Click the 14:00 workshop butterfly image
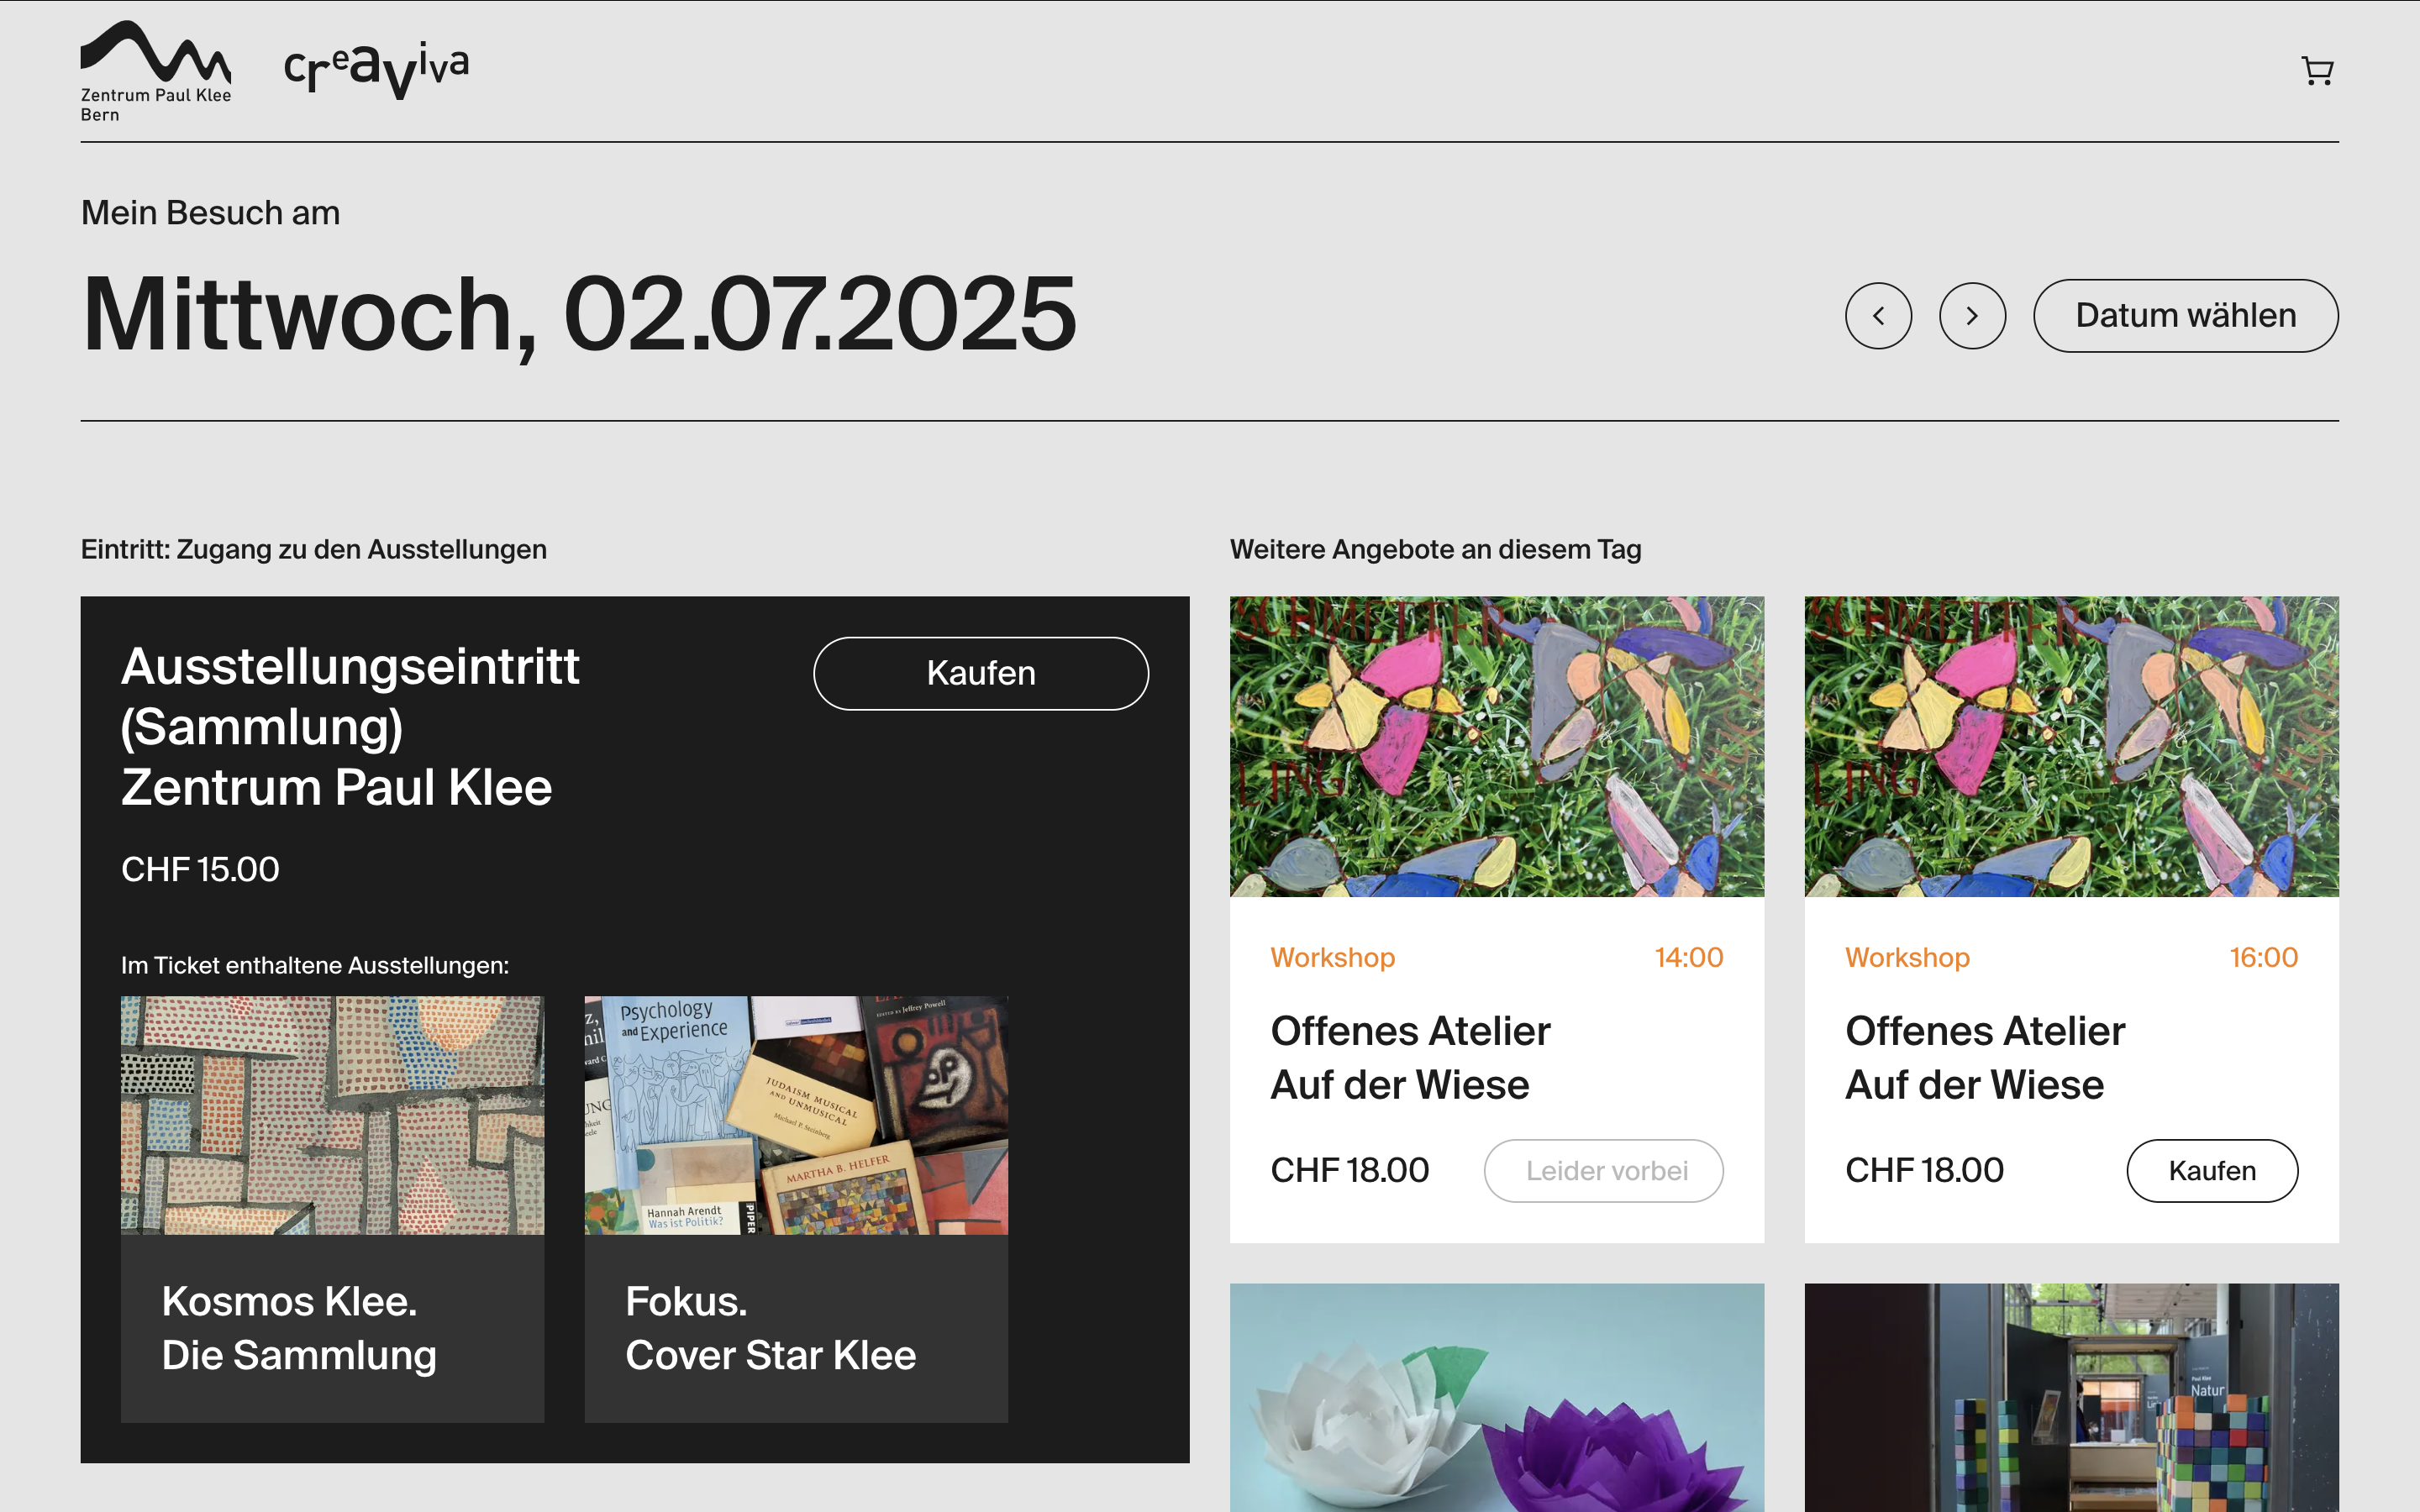Screen dimensions: 2420x1512 tap(1496, 746)
